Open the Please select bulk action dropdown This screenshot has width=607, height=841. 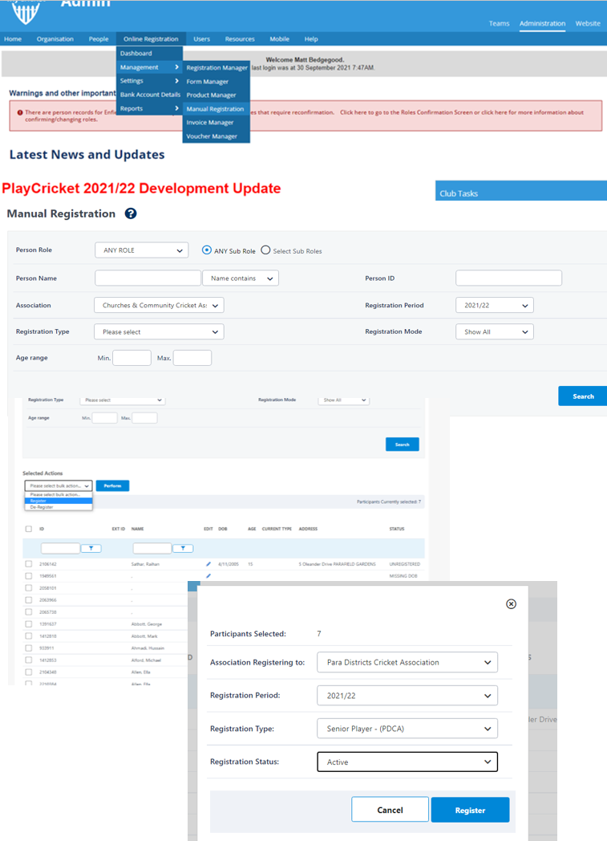click(x=59, y=486)
